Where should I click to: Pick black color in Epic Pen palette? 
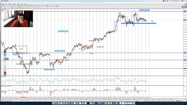tap(6, 73)
